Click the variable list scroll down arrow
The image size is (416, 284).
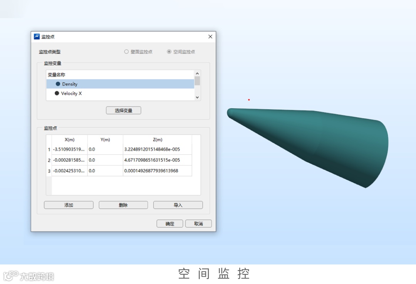click(197, 97)
